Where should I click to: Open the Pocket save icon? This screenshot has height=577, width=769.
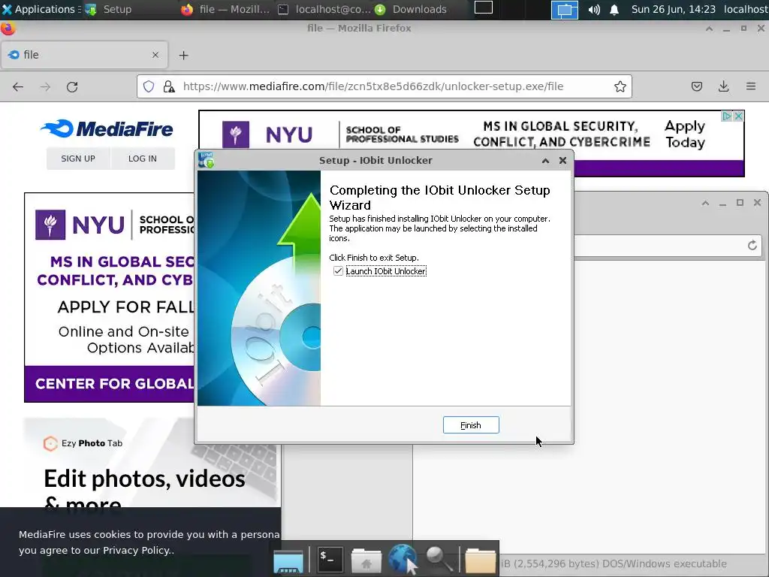click(x=696, y=87)
